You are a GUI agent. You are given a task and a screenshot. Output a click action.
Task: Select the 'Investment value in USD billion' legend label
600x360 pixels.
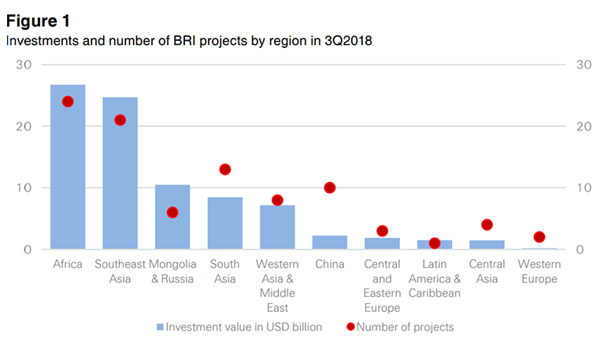pyautogui.click(x=243, y=326)
